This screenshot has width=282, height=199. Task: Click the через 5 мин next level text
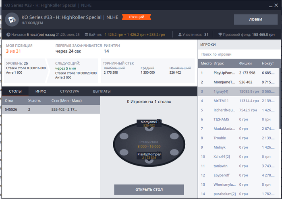click(66, 68)
